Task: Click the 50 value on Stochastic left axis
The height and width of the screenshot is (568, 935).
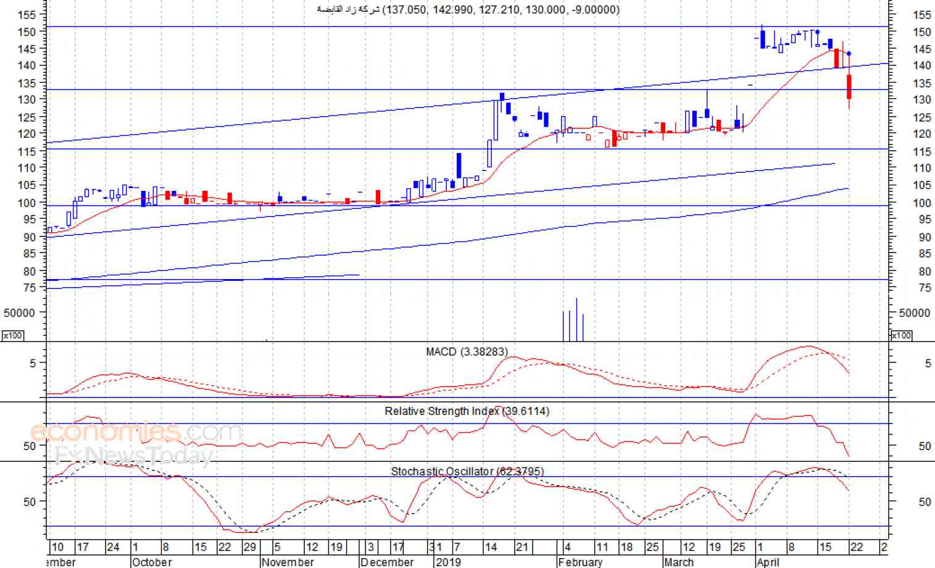Action: pyautogui.click(x=30, y=502)
